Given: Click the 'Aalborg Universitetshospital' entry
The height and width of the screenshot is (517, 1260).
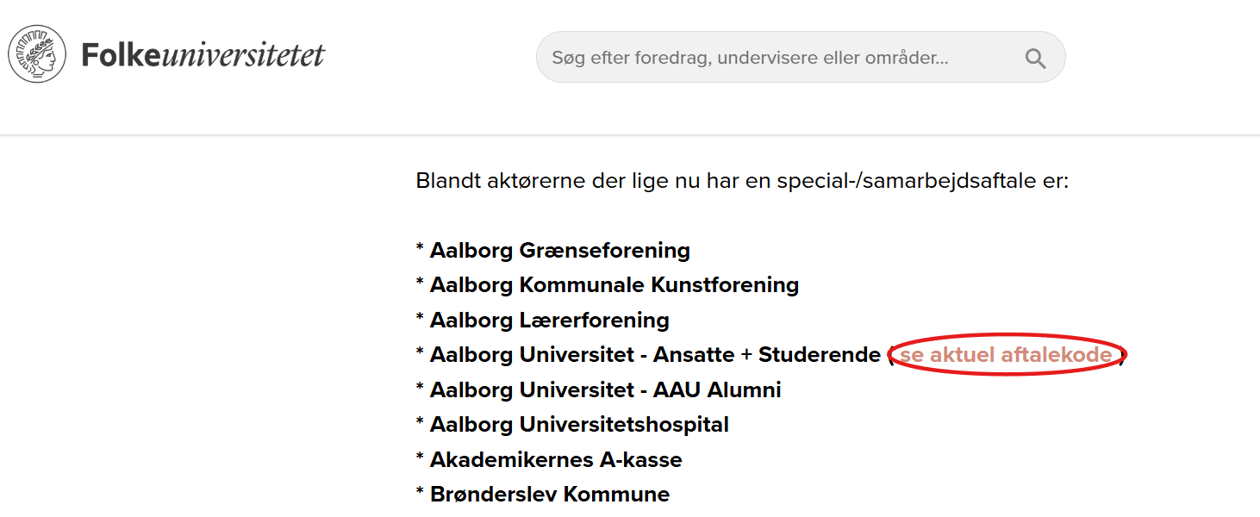Looking at the screenshot, I should click(x=579, y=425).
